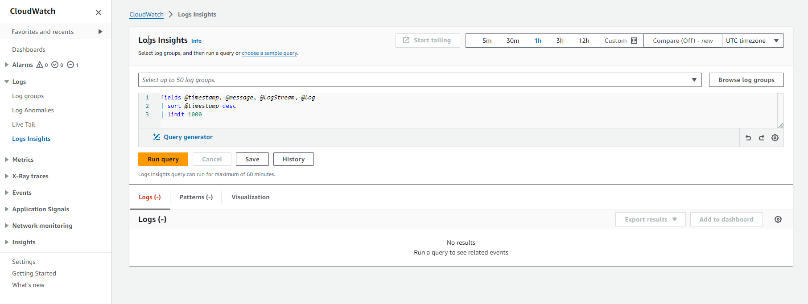This screenshot has height=304, width=808.
Task: Click the Run query button
Action: click(x=163, y=159)
